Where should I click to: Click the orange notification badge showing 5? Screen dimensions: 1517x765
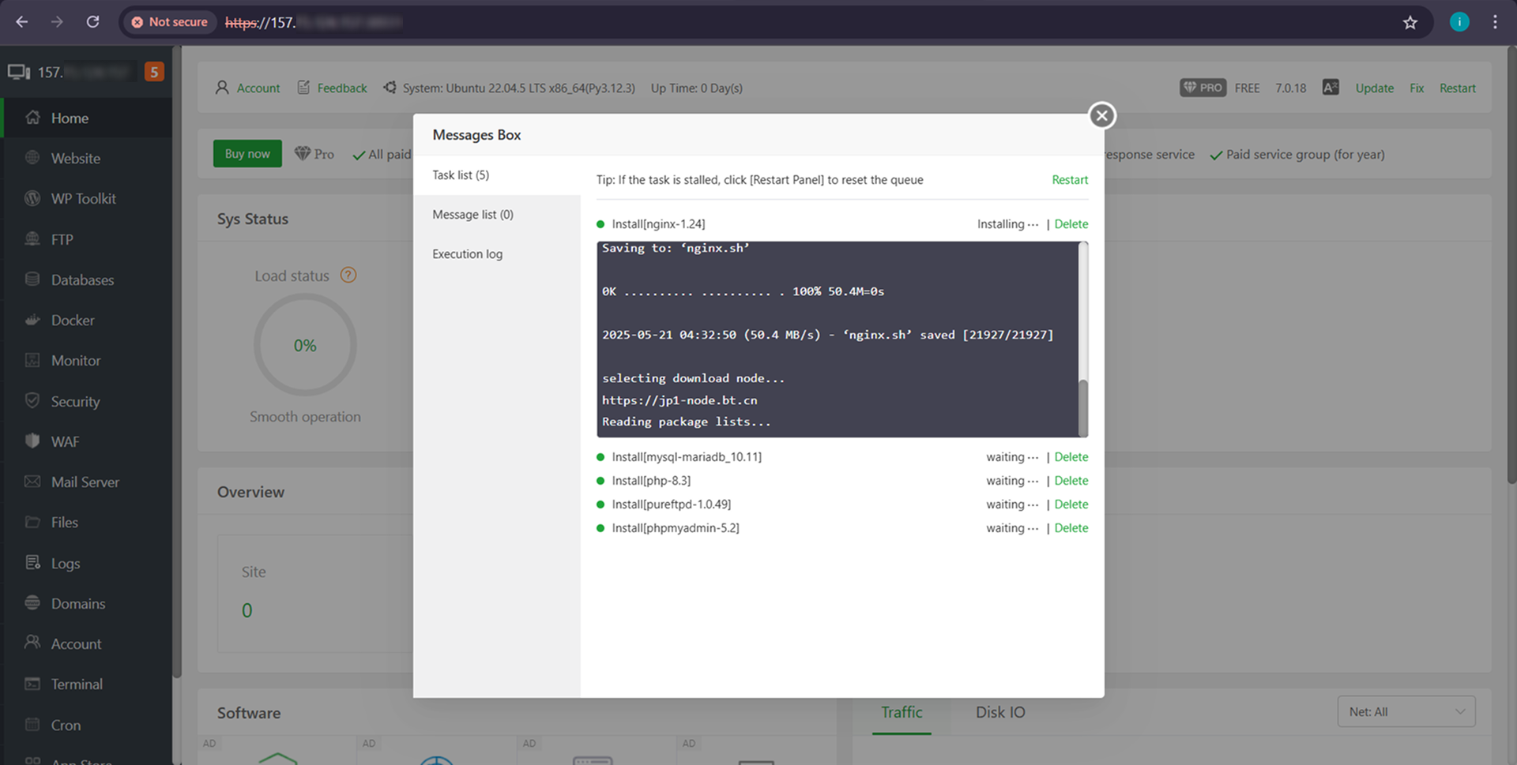pyautogui.click(x=154, y=72)
